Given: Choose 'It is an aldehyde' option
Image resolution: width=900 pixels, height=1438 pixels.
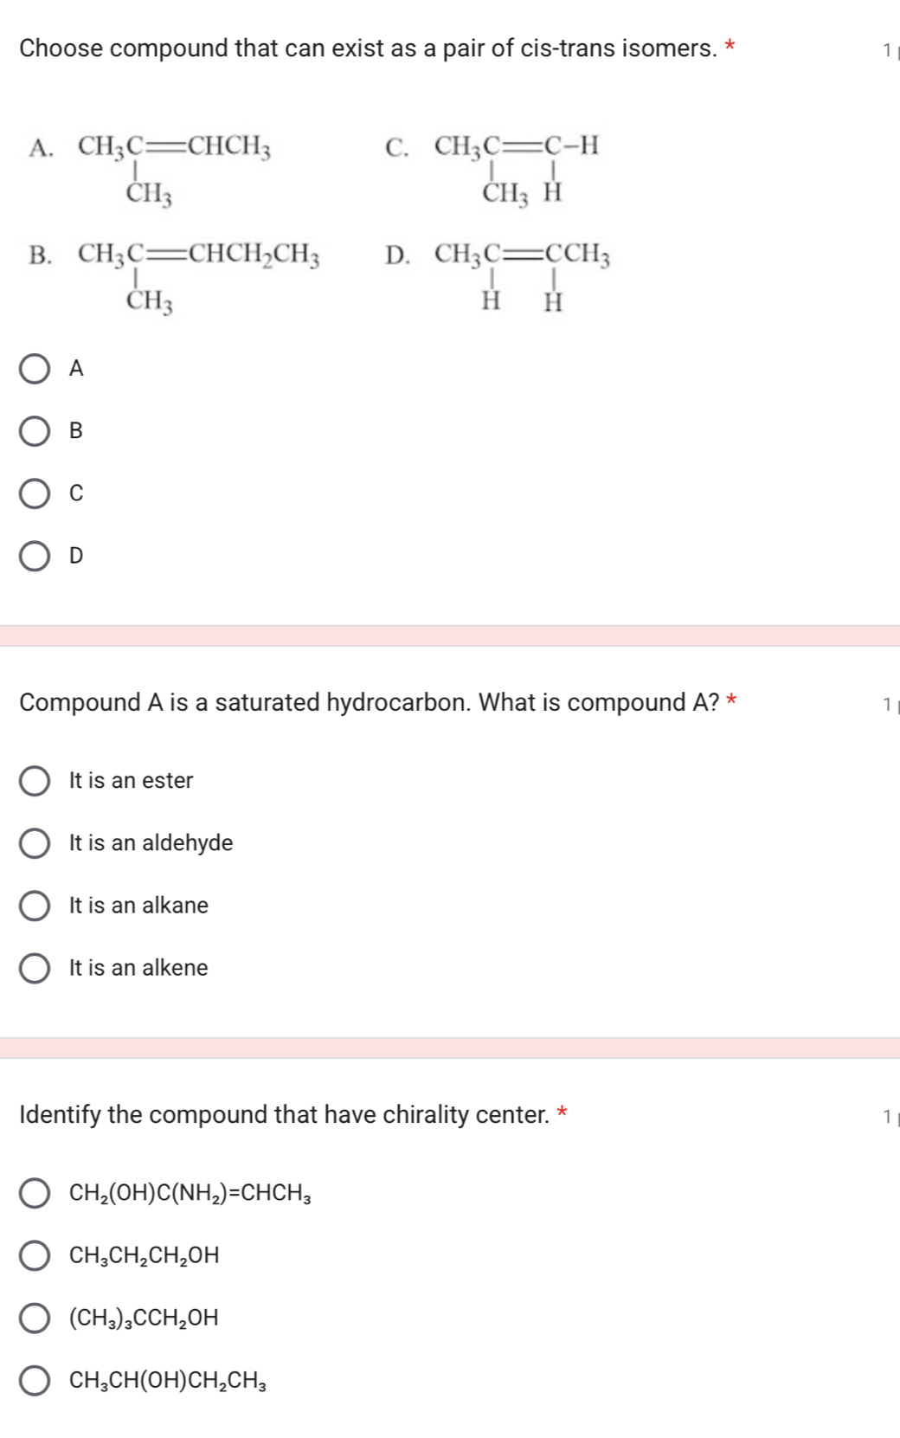Looking at the screenshot, I should [x=35, y=843].
